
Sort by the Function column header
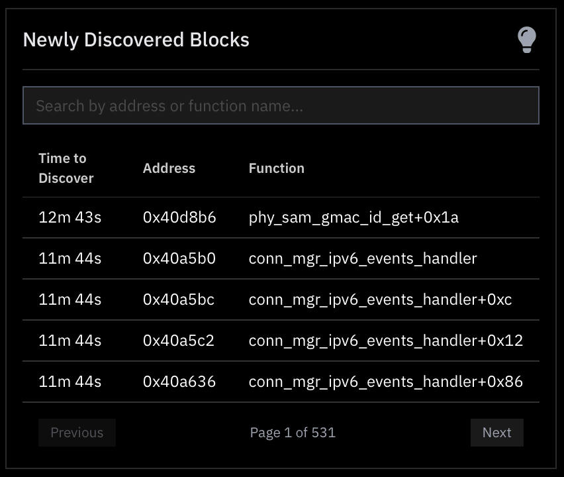276,168
